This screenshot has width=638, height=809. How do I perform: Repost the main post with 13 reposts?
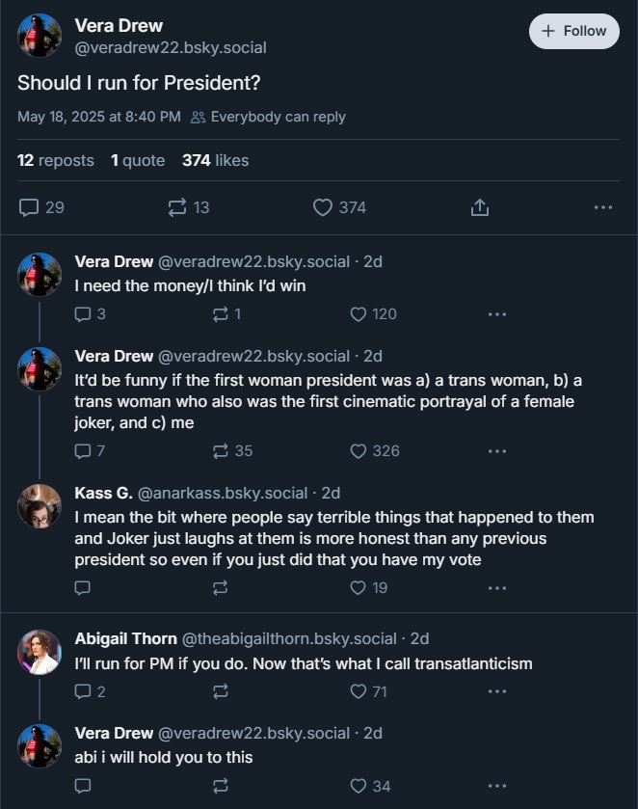point(177,207)
